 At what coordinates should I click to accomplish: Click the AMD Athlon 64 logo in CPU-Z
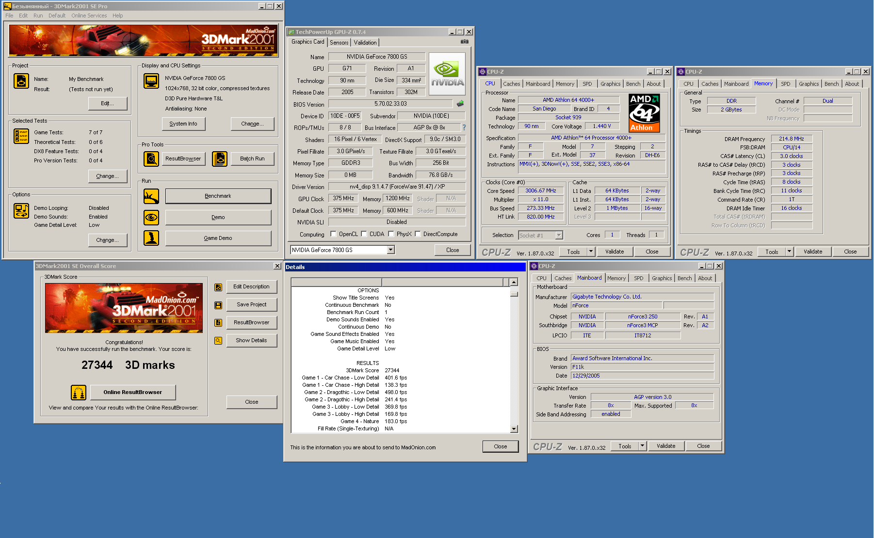(644, 113)
